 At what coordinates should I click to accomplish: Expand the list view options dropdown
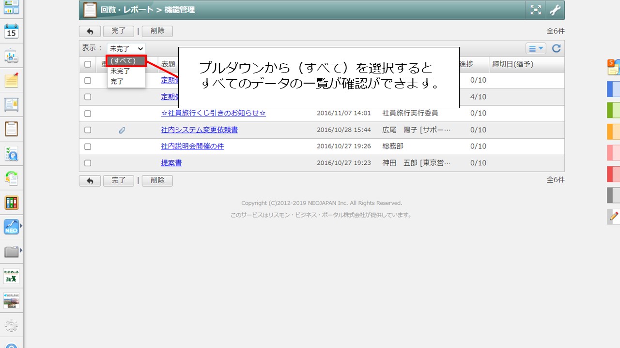click(536, 48)
